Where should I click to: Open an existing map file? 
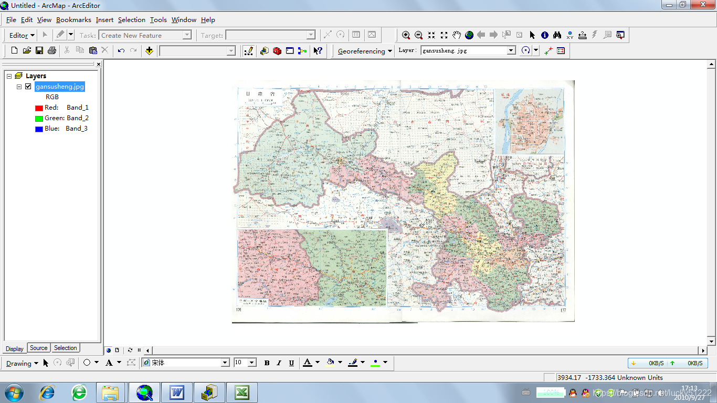(x=27, y=50)
